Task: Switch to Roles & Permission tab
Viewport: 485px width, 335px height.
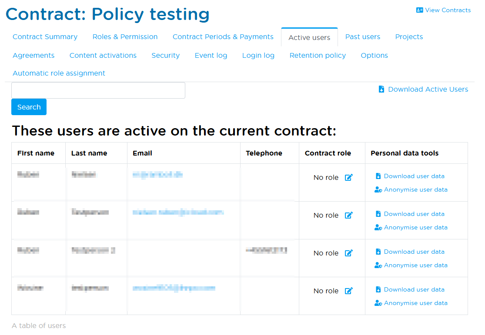Action: (x=125, y=37)
